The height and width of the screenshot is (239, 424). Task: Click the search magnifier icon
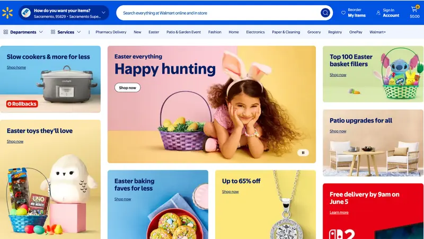(325, 13)
